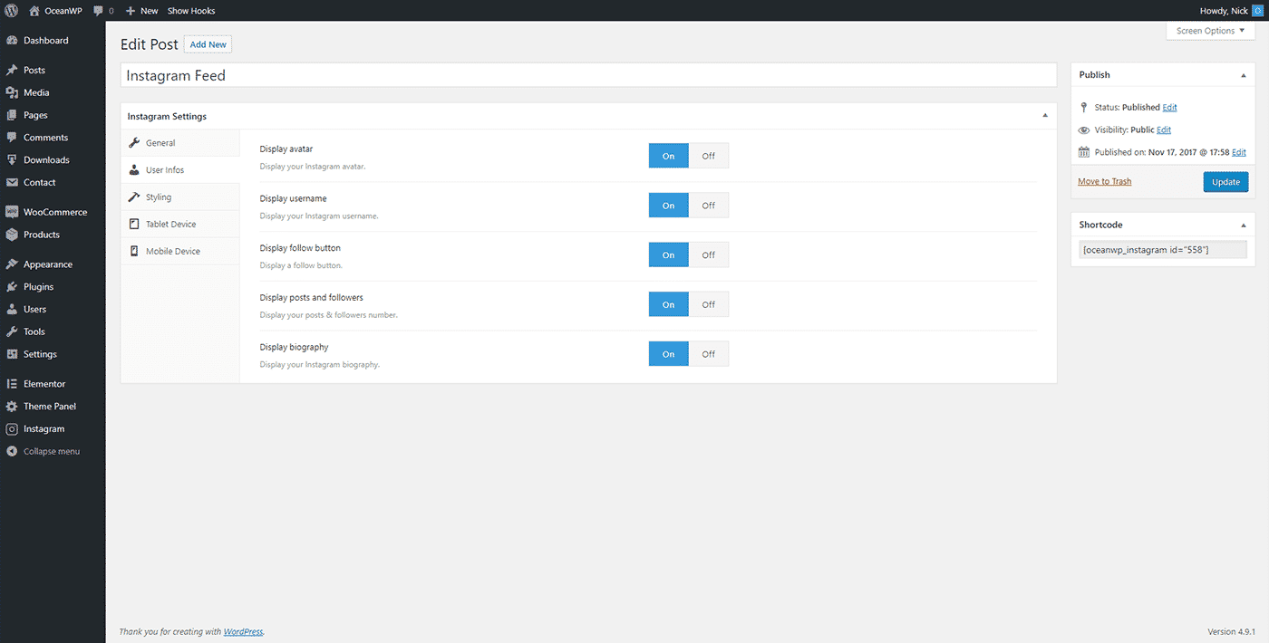Viewport: 1269px width, 643px height.
Task: Edit the post Status
Action: tap(1169, 108)
